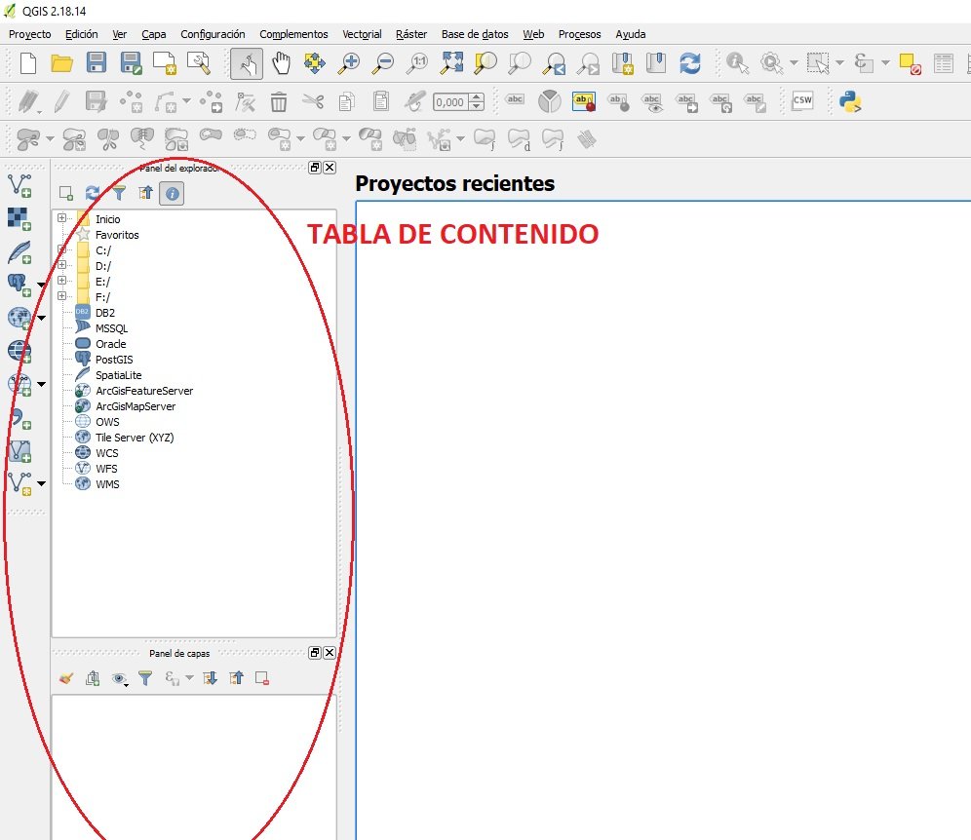Open the new print composer icon
The width and height of the screenshot is (971, 840).
(x=165, y=63)
